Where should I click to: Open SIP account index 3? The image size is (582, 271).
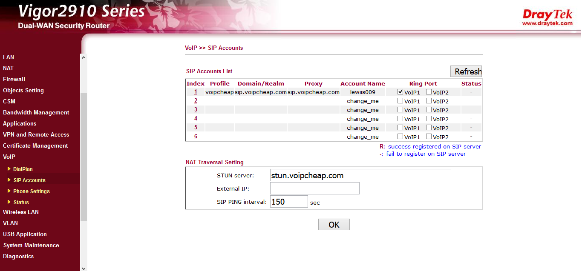pos(196,110)
